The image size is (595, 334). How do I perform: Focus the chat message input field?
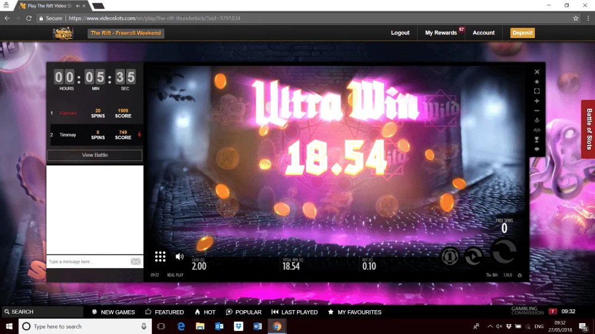tap(89, 261)
